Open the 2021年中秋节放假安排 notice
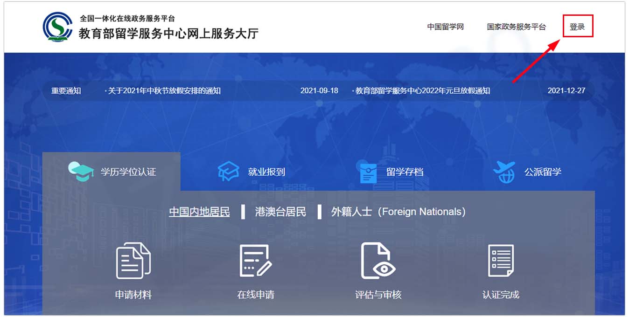The height and width of the screenshot is (317, 629). pyautogui.click(x=164, y=91)
